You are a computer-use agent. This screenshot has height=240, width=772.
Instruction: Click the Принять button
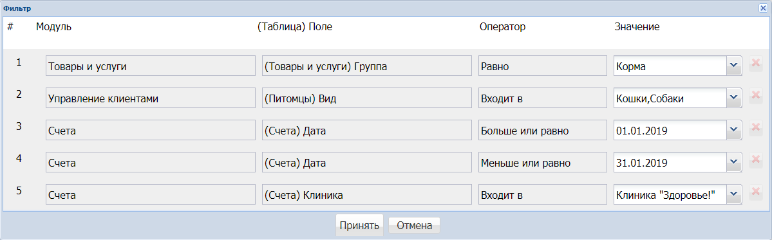(359, 226)
